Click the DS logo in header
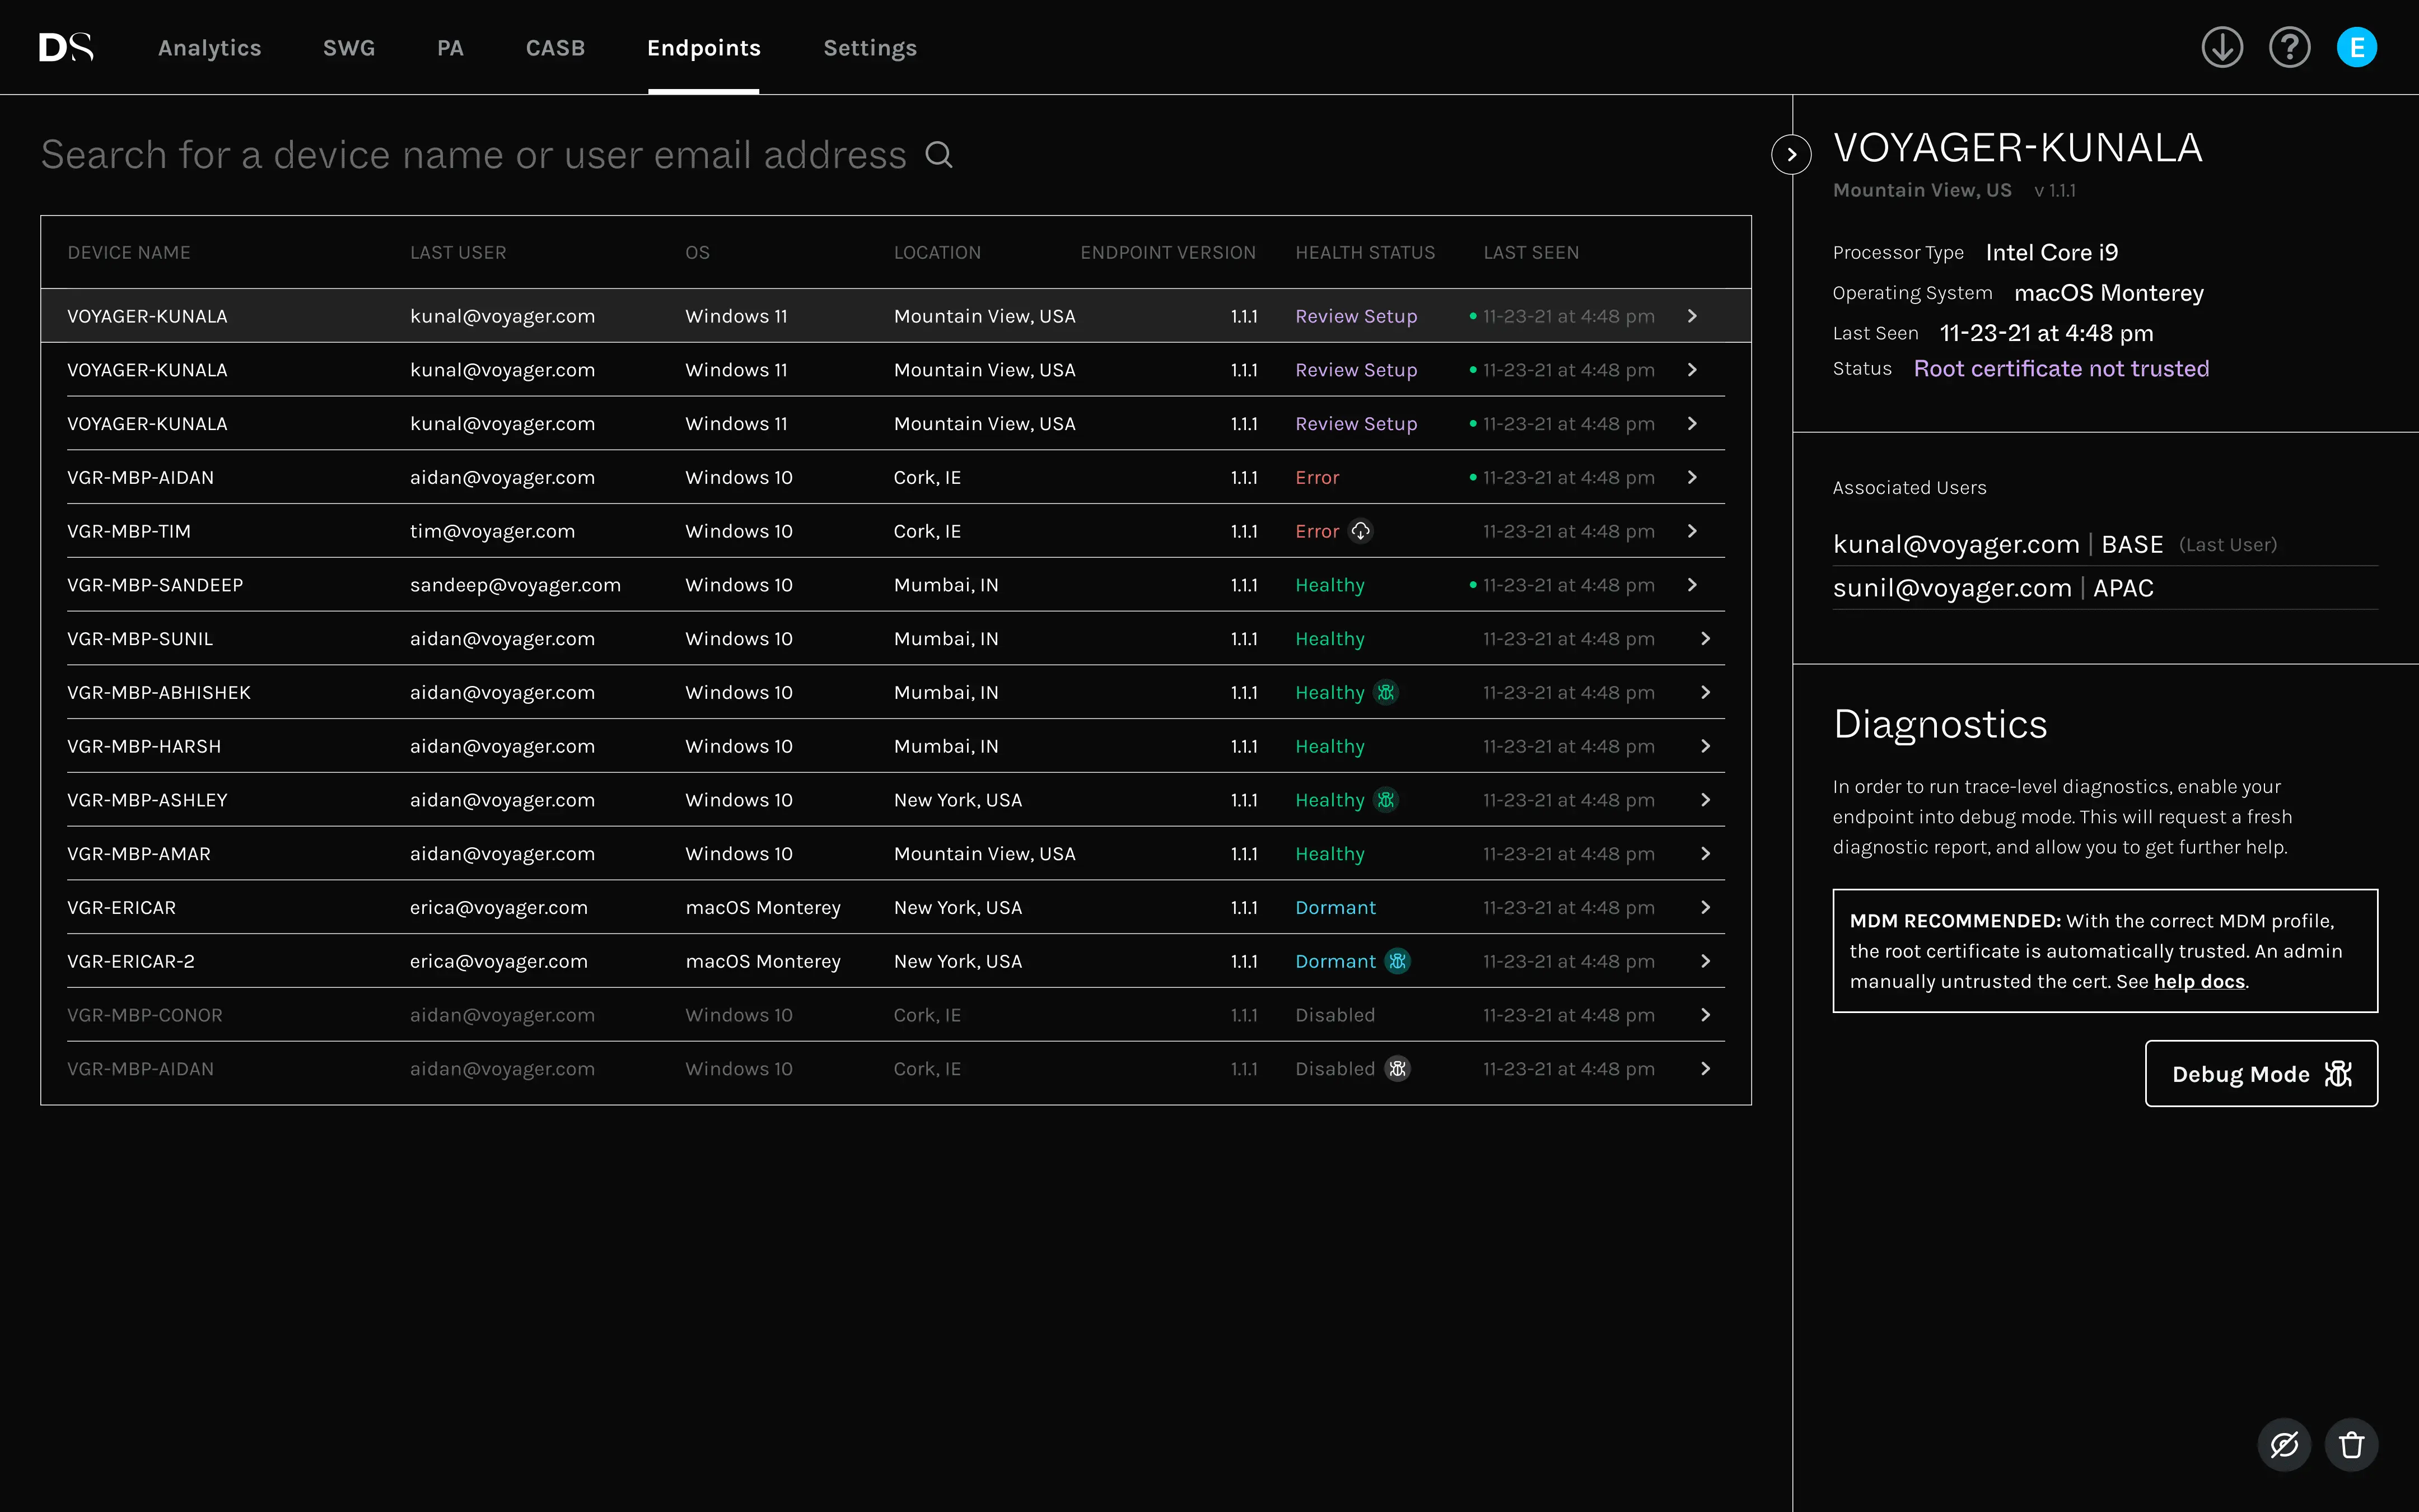 tap(66, 47)
